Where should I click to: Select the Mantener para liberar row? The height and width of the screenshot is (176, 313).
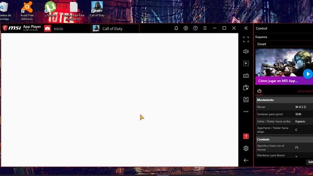point(285,155)
